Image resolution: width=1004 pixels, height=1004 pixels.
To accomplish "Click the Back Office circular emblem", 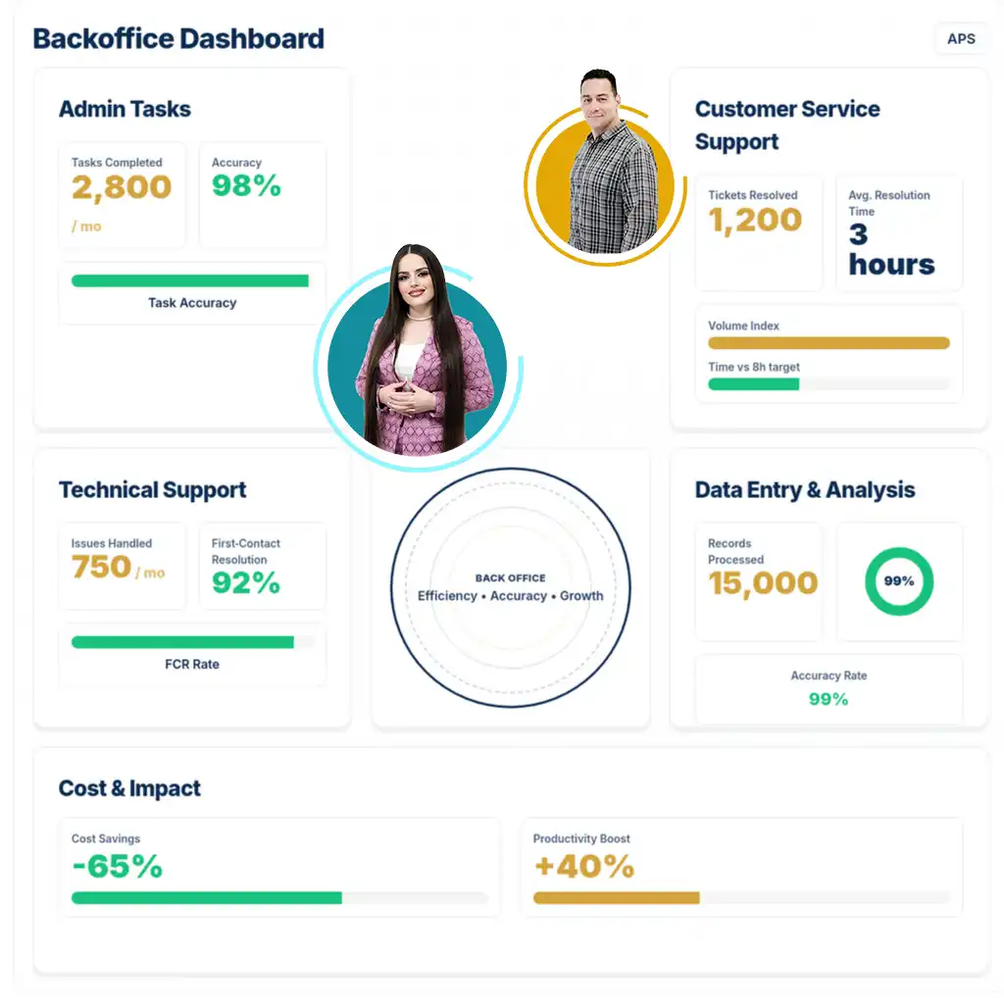I will click(x=510, y=587).
